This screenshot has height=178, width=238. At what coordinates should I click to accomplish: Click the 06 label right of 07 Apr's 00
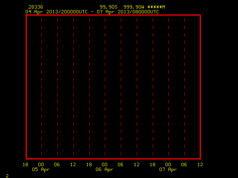click(x=184, y=165)
